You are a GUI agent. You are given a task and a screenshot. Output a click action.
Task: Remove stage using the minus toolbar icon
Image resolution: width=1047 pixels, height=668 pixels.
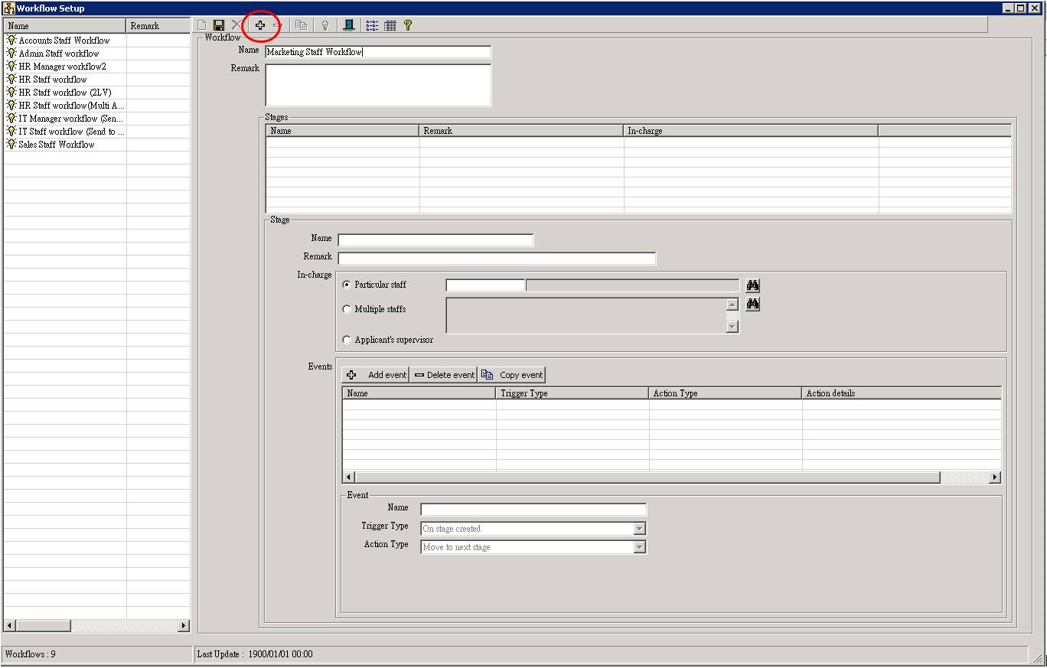278,25
